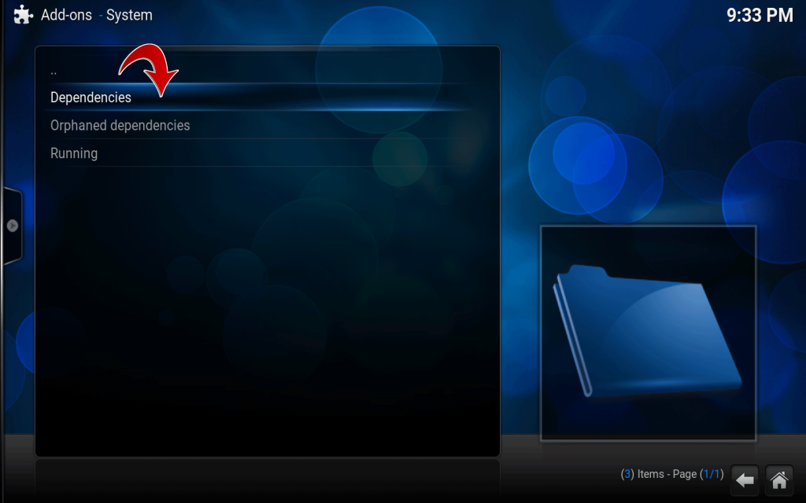
Task: Go back with the left arrow button
Action: [745, 480]
